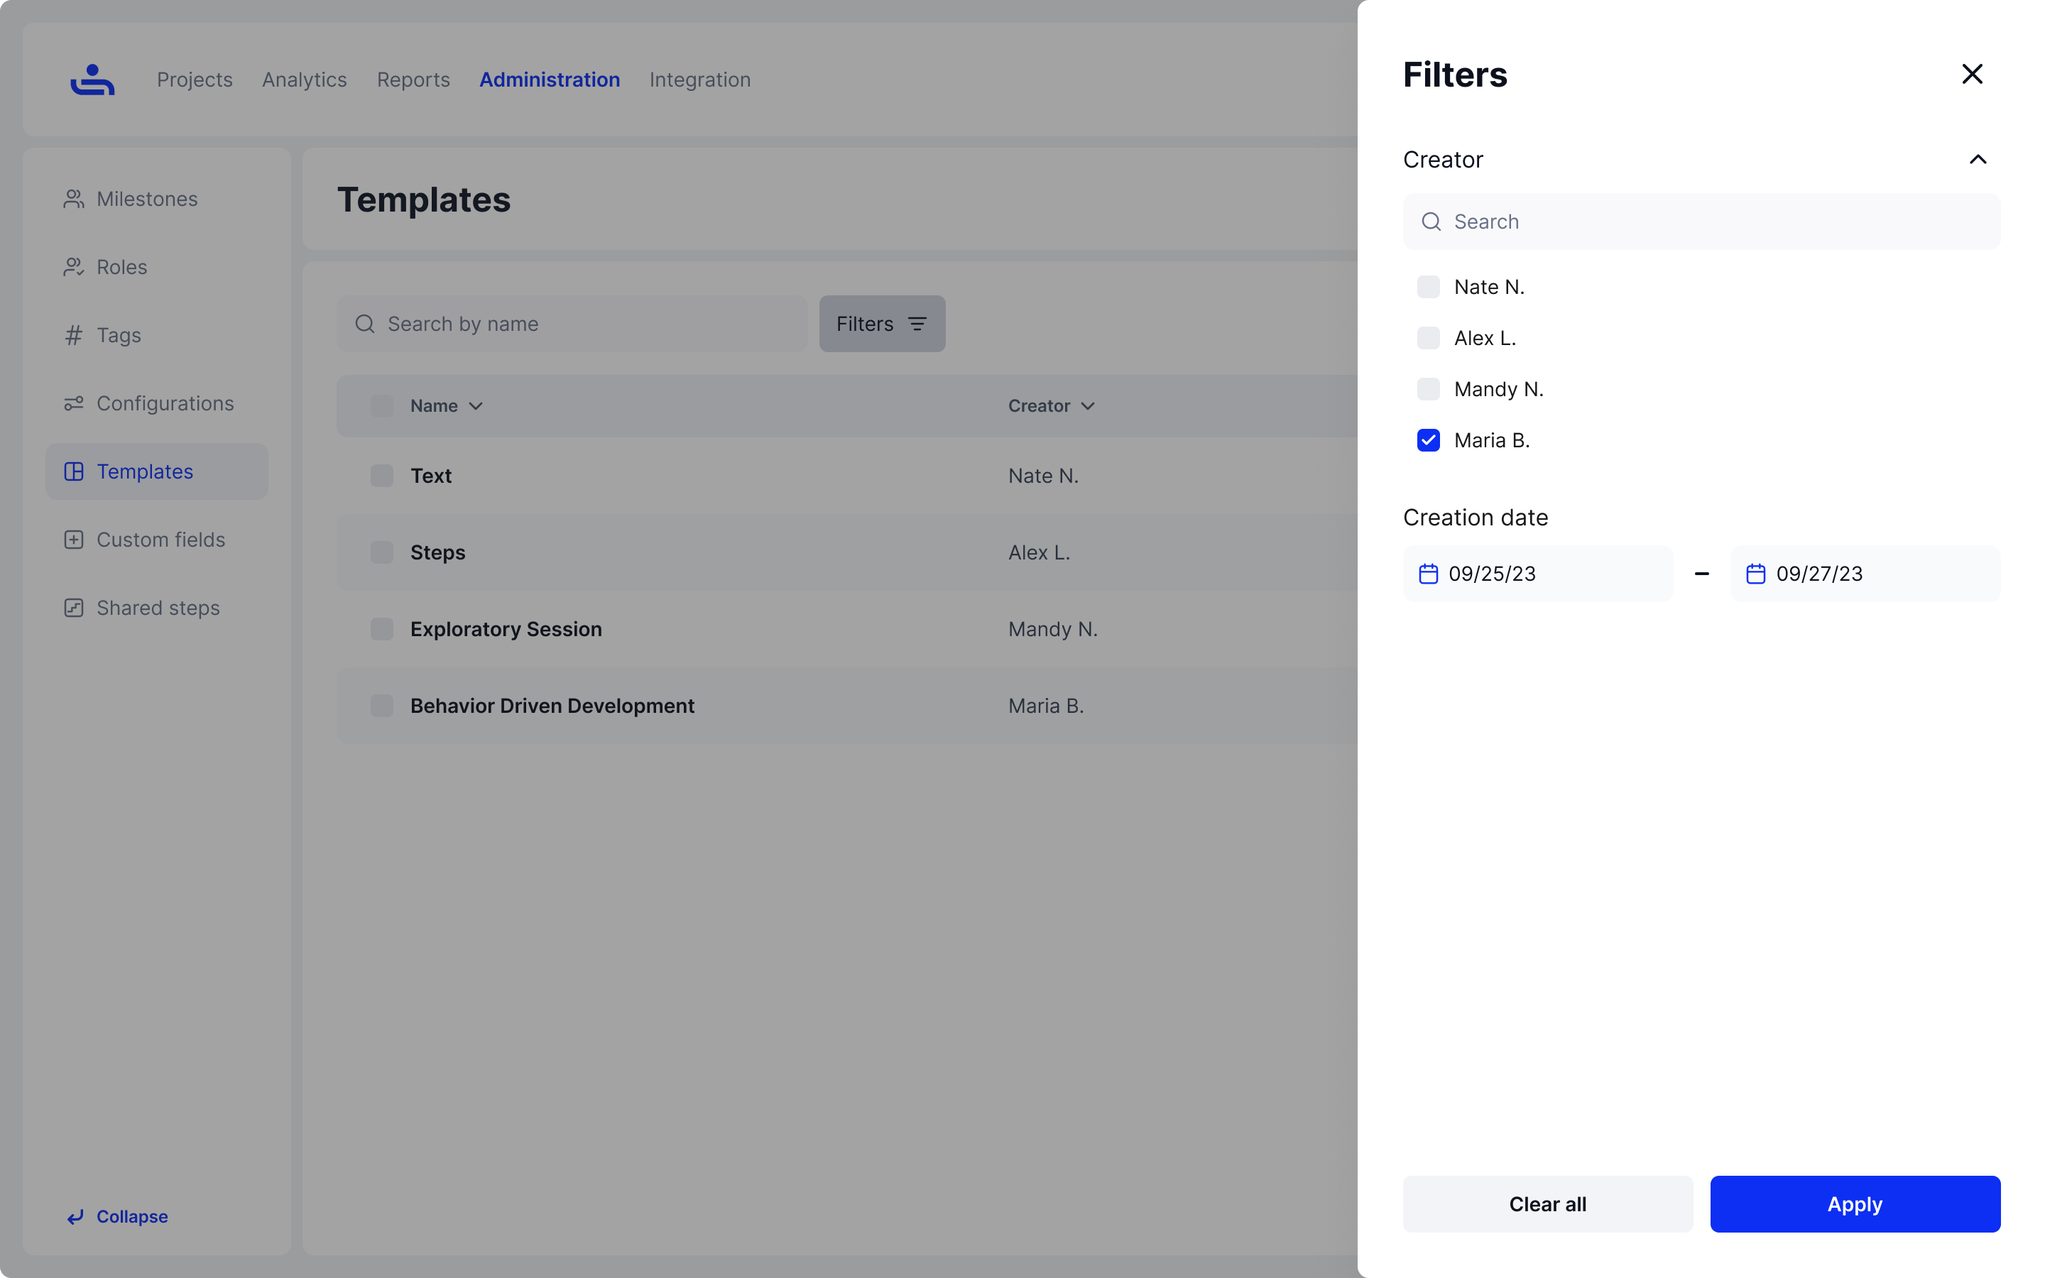2045x1278 pixels.
Task: Click the Custom fields plus icon
Action: click(x=74, y=540)
